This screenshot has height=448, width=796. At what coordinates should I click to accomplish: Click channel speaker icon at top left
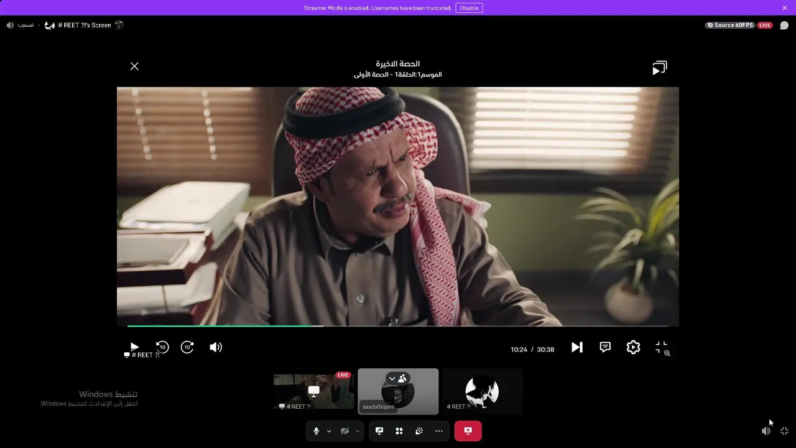tap(10, 26)
